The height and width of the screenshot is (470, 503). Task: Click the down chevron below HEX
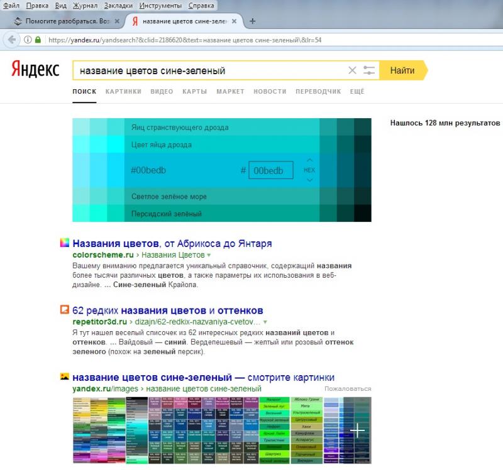tap(309, 180)
